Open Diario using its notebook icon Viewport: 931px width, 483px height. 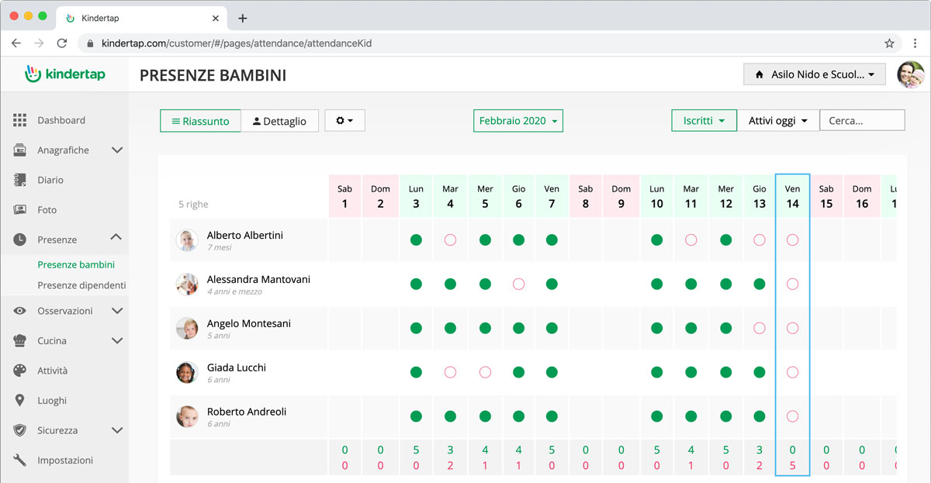[x=20, y=180]
